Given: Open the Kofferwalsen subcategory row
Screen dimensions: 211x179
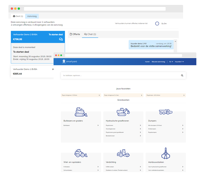Looking at the screenshot, I should [123, 167].
